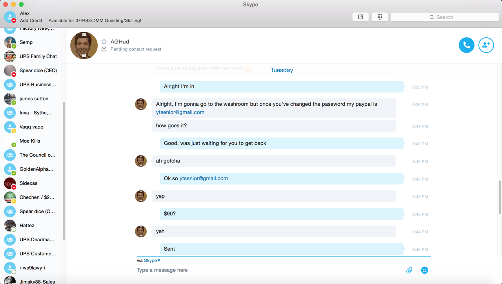Click Alex's profile avatar
This screenshot has height=284, width=502.
tap(10, 17)
